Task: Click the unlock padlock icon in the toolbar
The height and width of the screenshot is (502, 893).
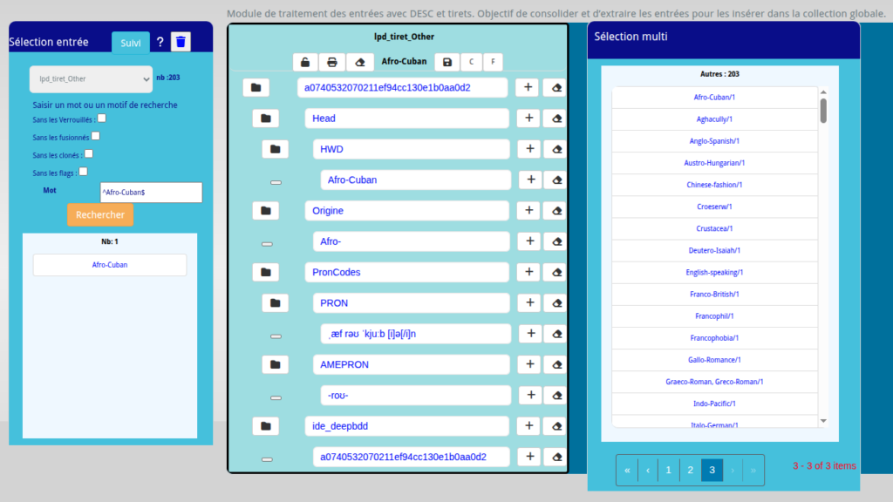Action: point(304,62)
